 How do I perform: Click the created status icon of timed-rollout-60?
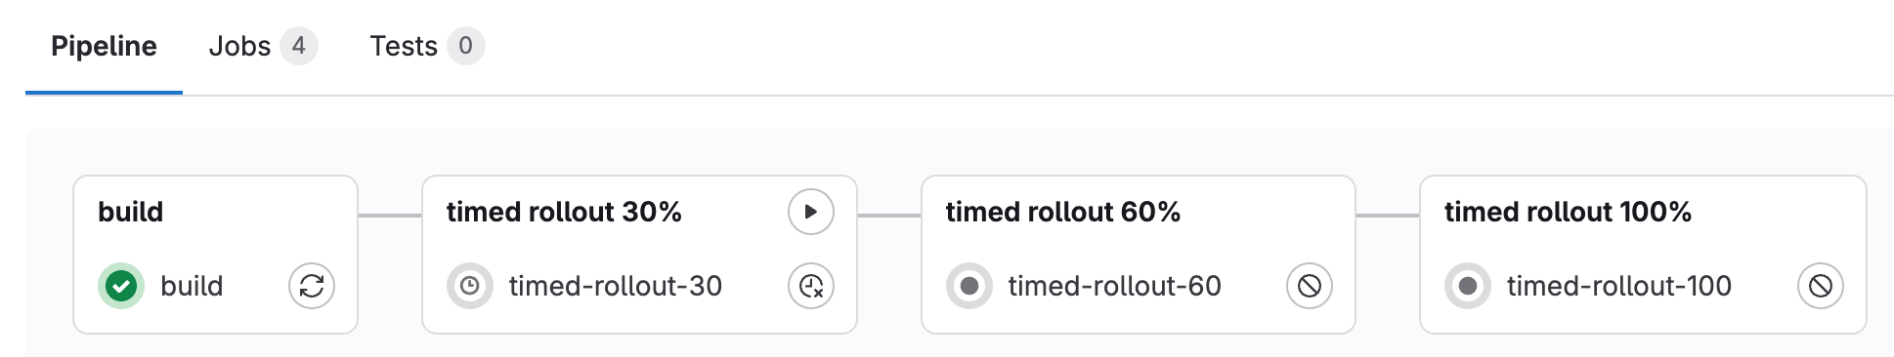coord(969,286)
